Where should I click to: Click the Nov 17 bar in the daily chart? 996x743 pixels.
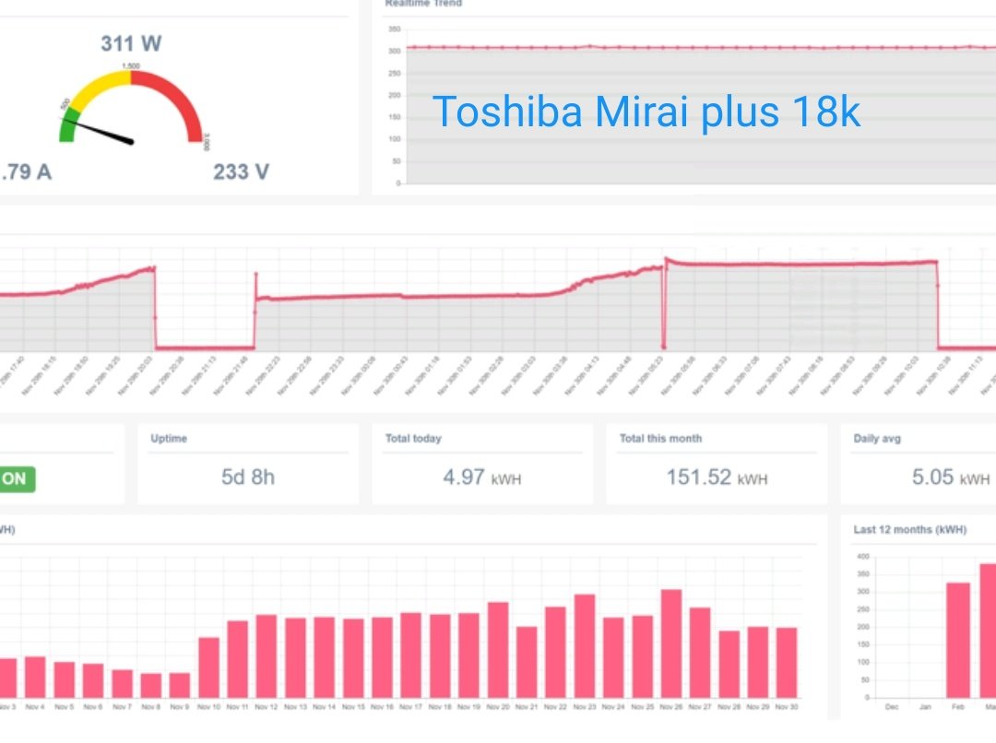tap(410, 655)
